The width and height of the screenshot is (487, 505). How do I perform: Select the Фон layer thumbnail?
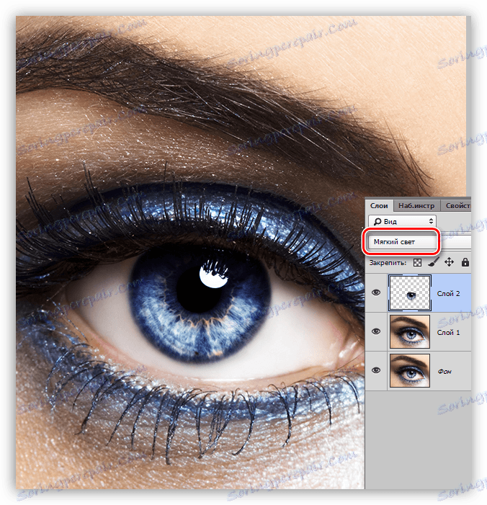[410, 371]
